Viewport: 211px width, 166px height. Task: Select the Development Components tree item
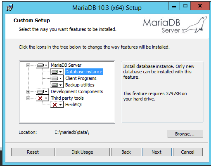77,91
